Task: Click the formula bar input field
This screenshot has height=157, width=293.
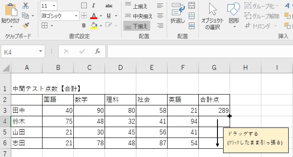Action: [x=200, y=51]
